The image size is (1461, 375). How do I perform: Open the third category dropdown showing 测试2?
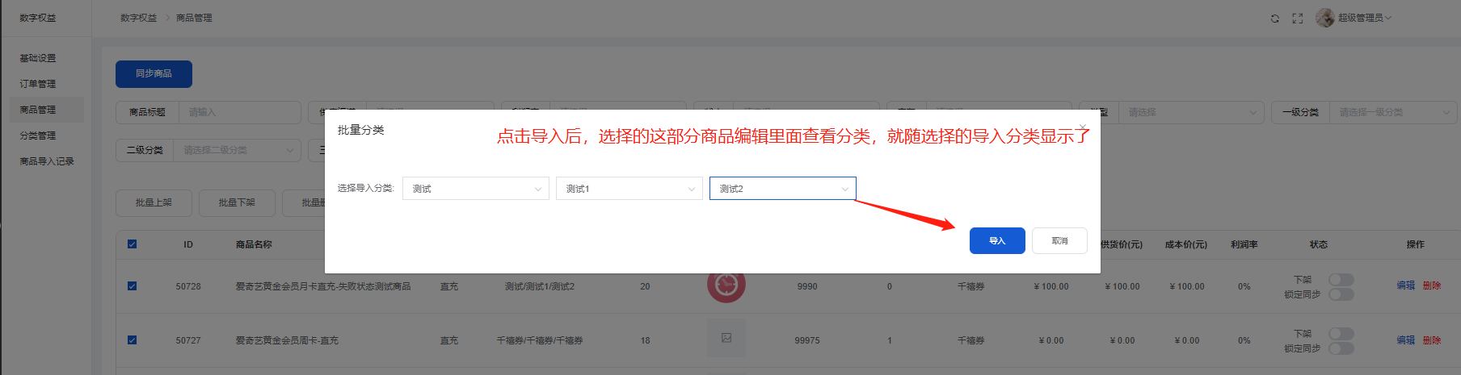(782, 189)
